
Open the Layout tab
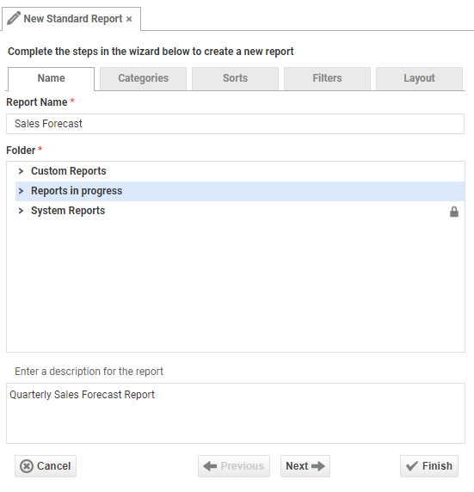coord(419,78)
